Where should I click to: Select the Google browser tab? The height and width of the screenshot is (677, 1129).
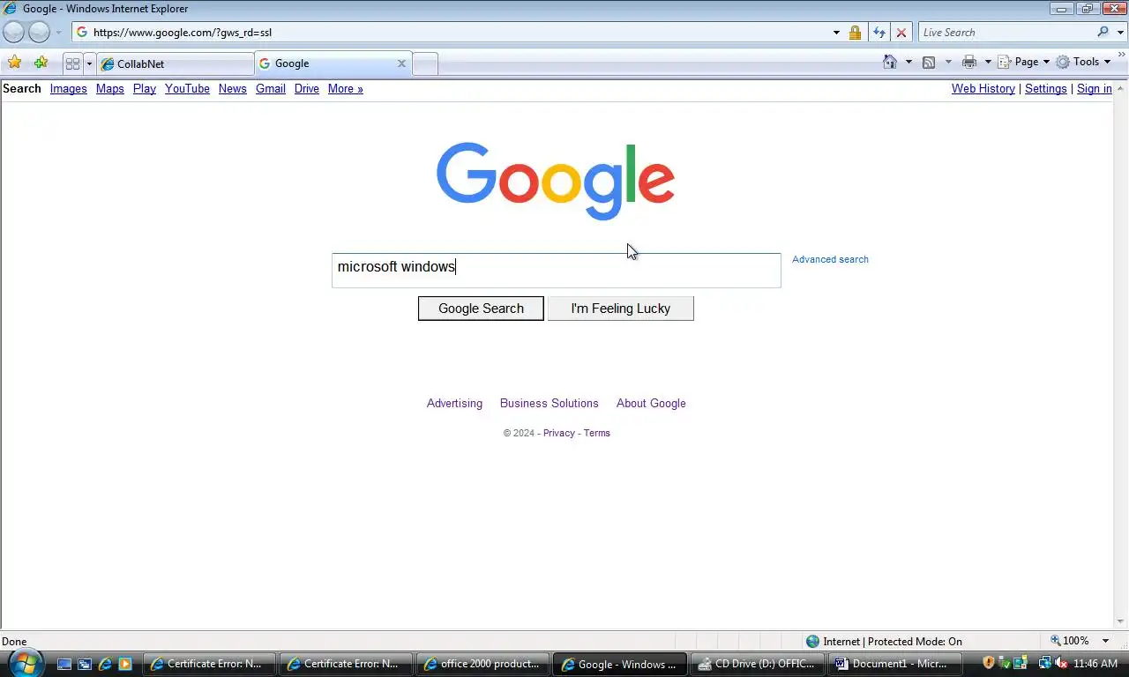(x=326, y=63)
